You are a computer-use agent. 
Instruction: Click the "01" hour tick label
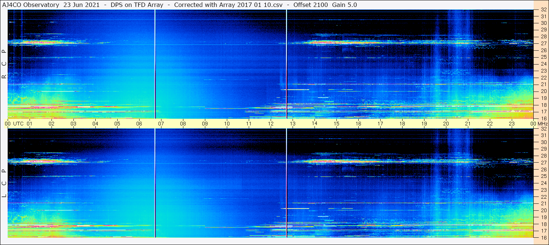(30, 124)
